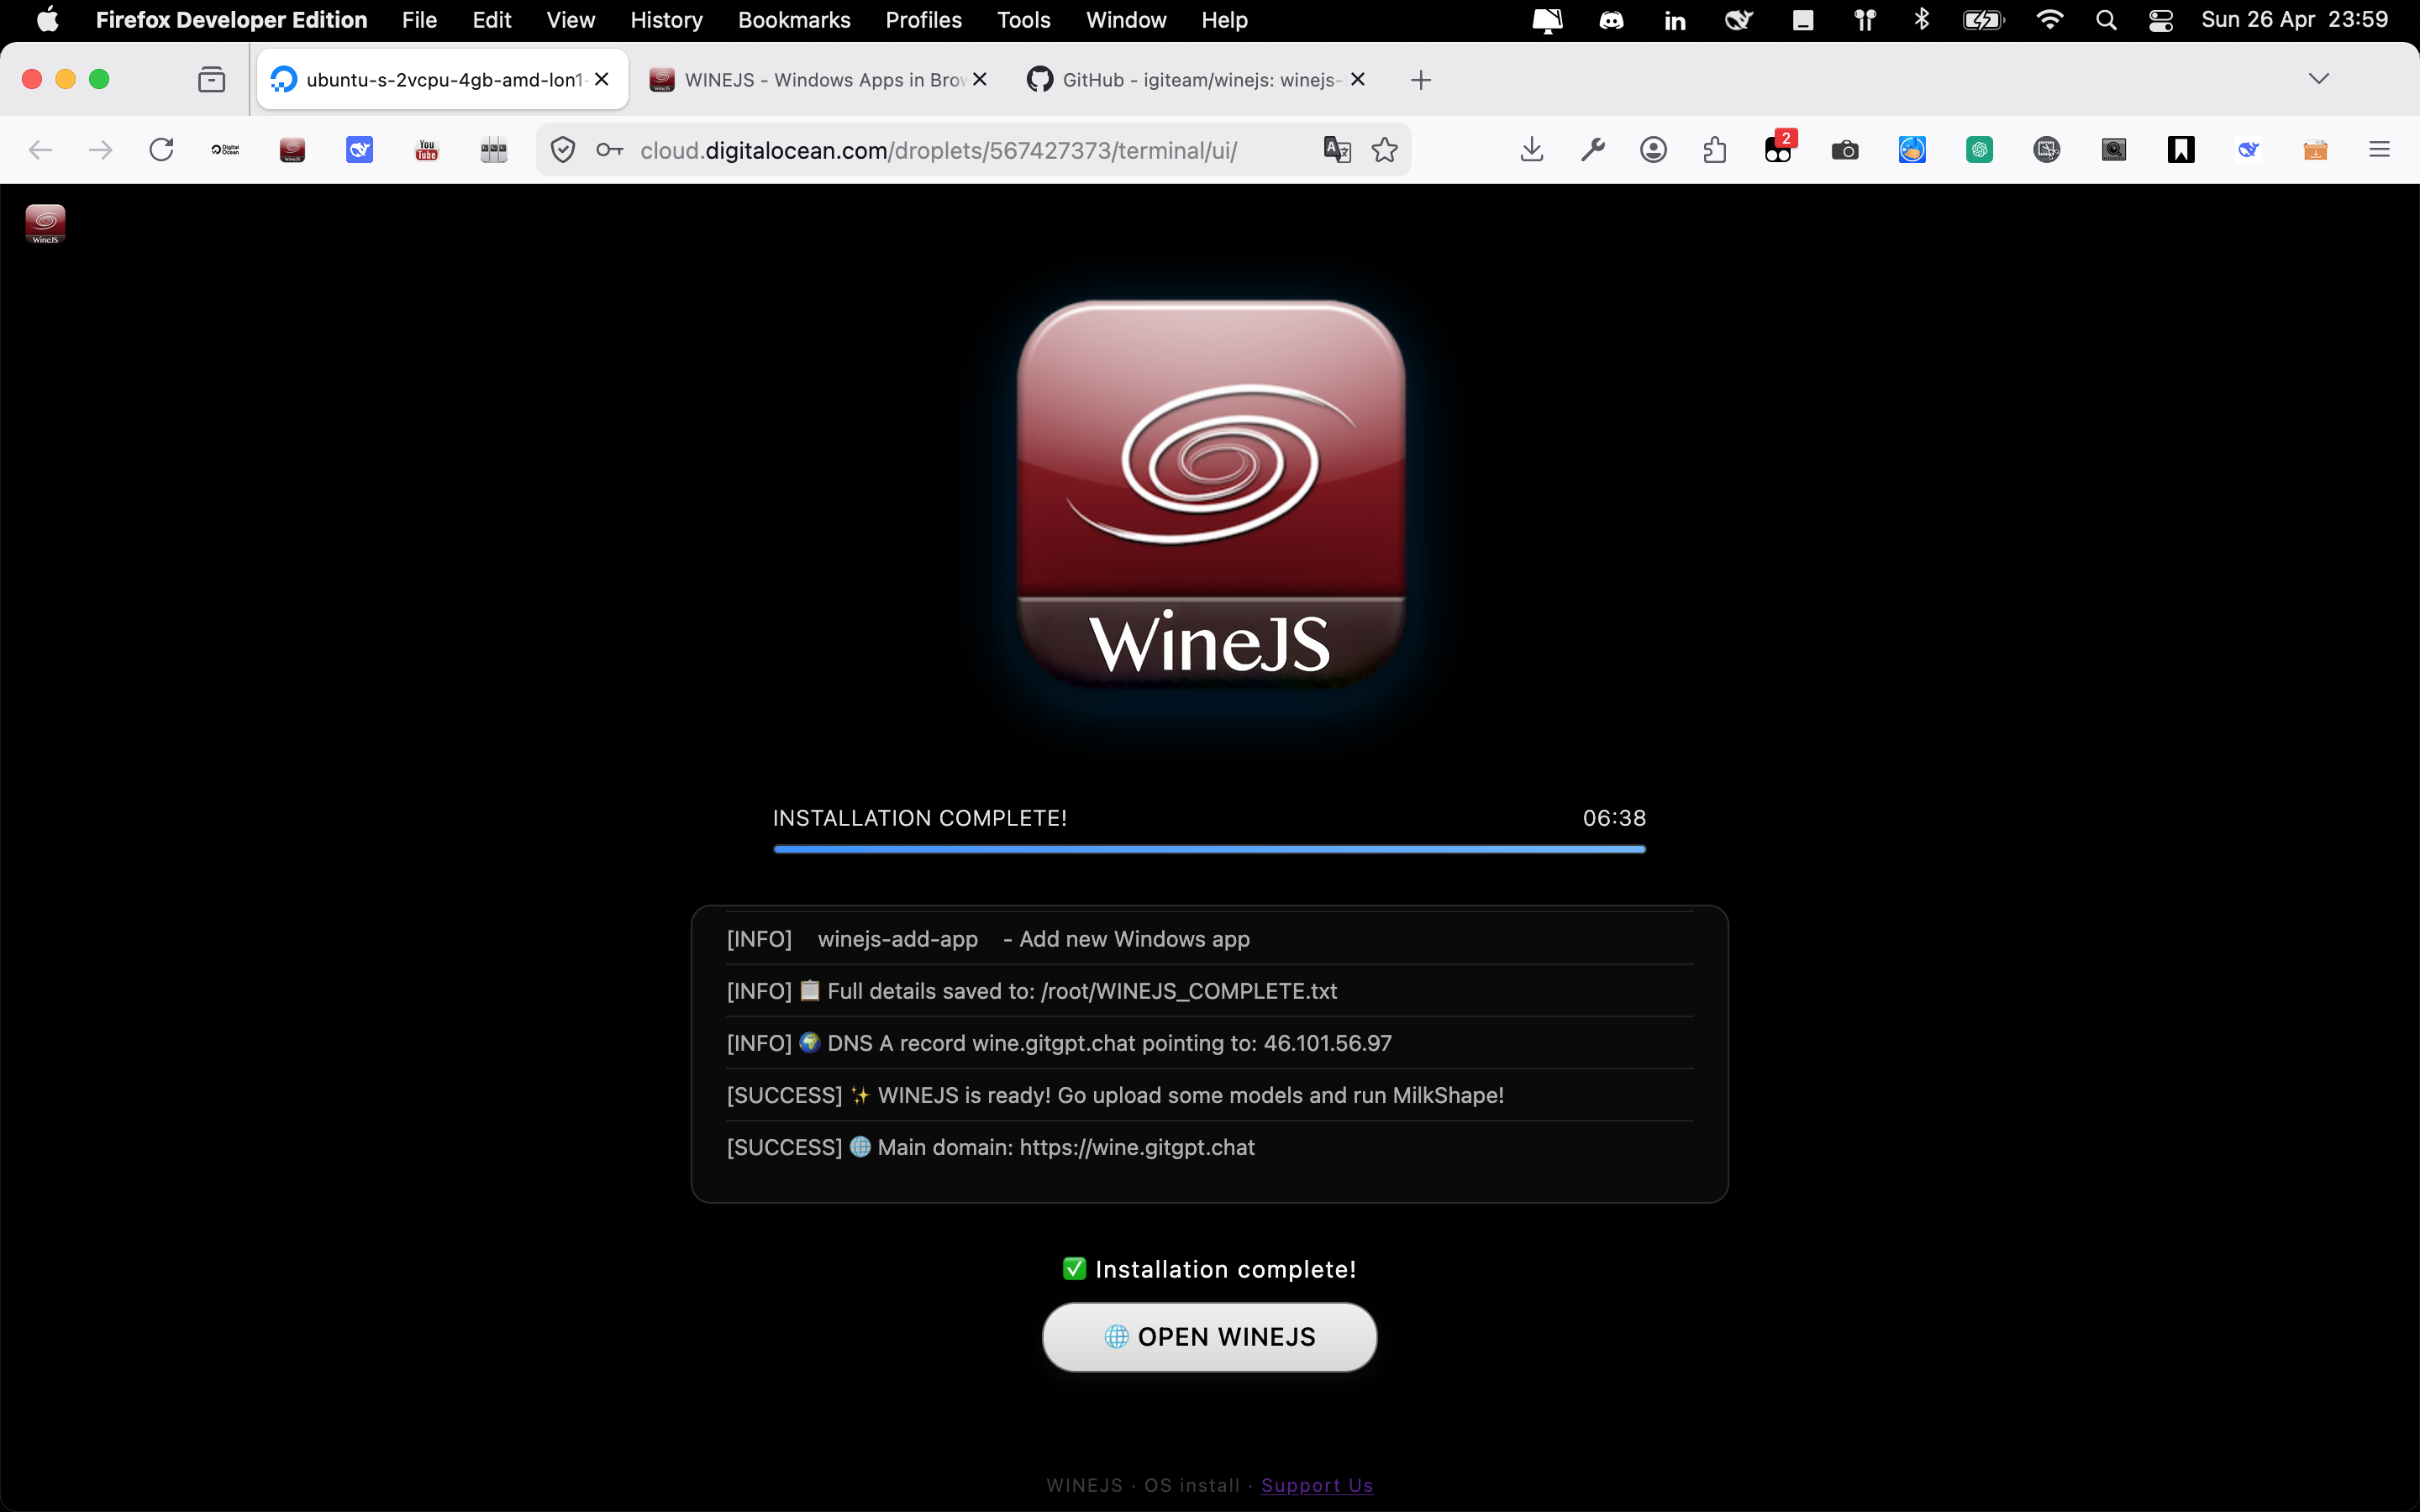The image size is (2420, 1512).
Task: Open the Bookmarks menu
Action: tap(794, 20)
